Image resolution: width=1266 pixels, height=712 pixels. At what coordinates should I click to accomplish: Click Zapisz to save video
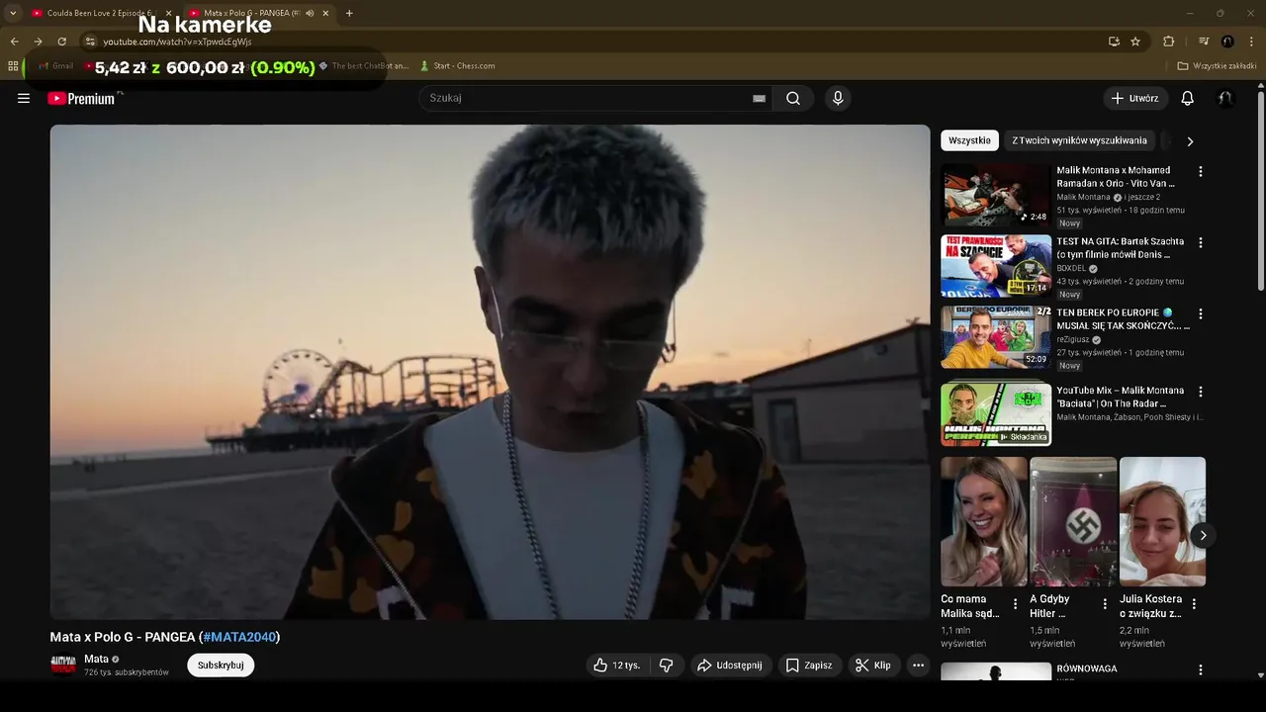tap(809, 666)
